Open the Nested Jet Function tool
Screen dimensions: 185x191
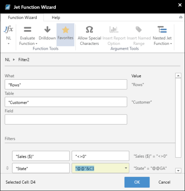162,29
